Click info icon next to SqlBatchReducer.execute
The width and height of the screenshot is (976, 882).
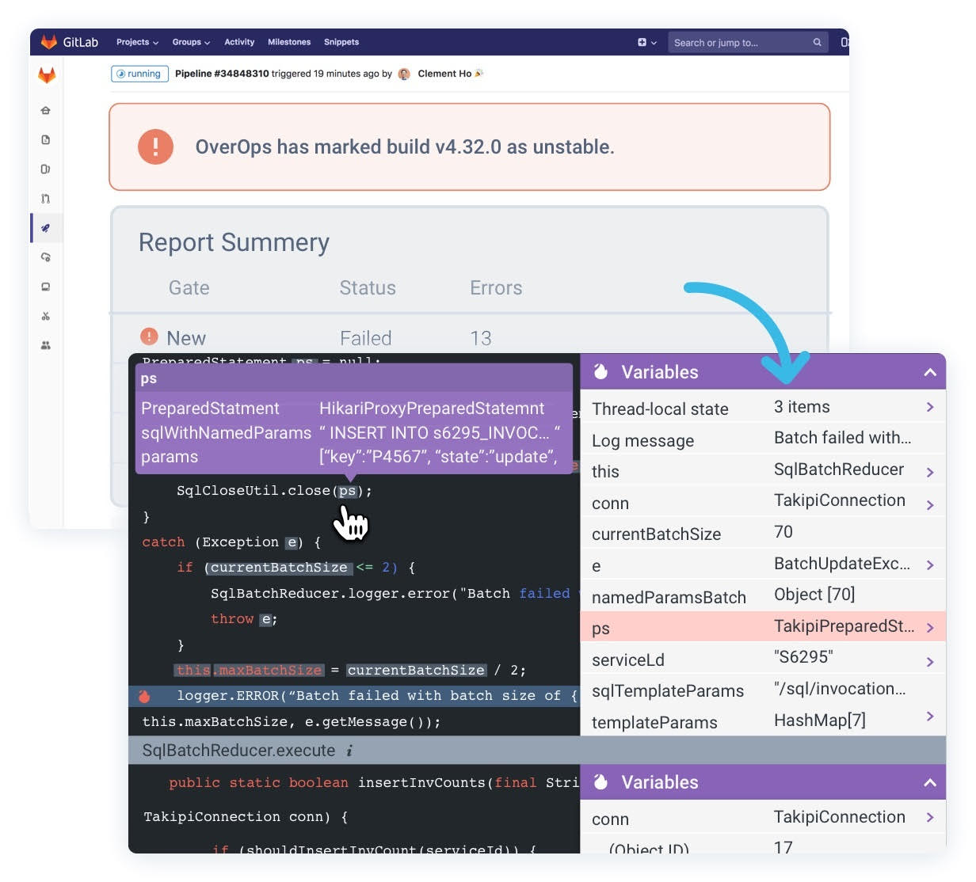(x=349, y=750)
